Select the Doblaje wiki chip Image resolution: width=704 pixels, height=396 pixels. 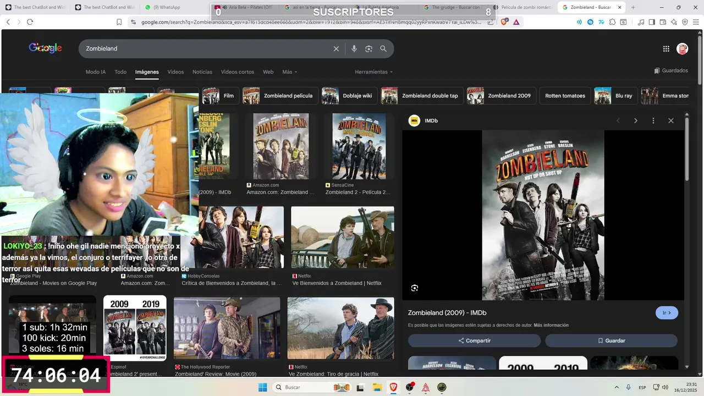(349, 96)
